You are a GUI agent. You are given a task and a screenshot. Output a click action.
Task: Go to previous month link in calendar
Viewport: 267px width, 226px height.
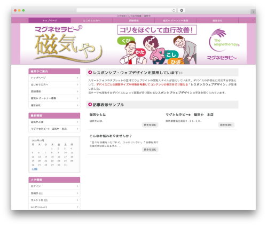coord(35,169)
